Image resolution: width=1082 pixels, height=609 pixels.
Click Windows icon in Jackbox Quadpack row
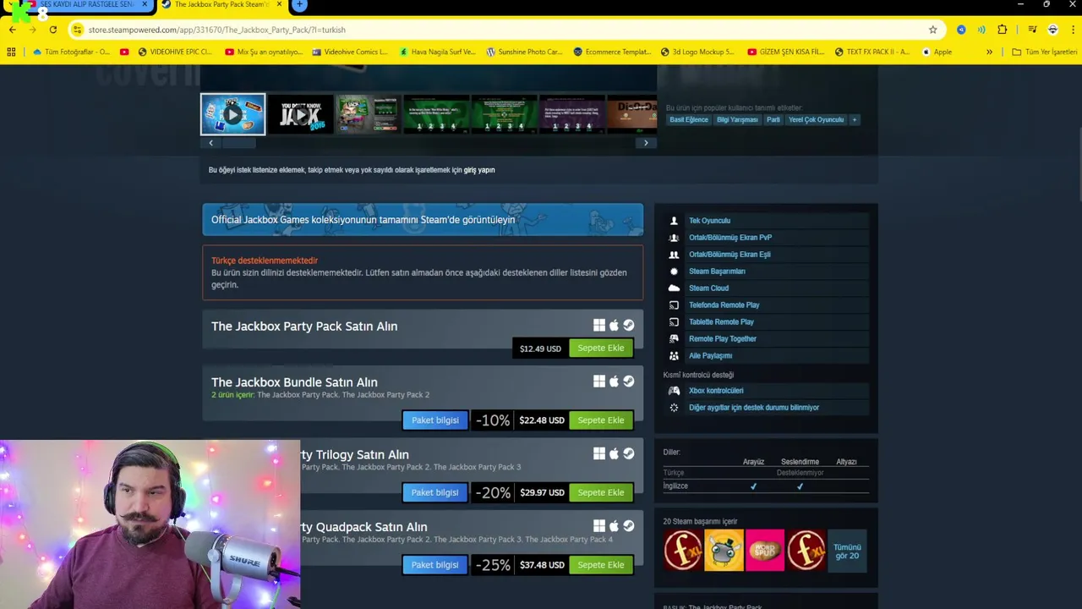tap(599, 526)
